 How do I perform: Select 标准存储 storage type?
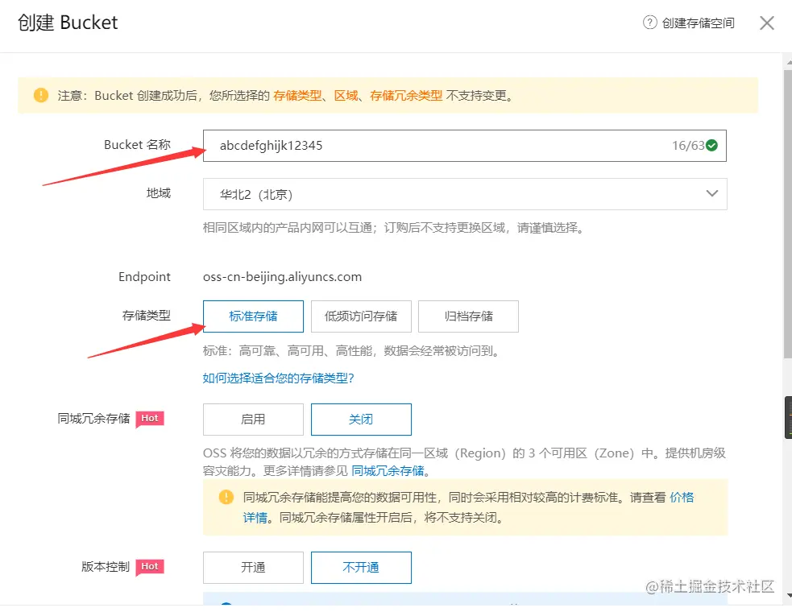(x=253, y=316)
